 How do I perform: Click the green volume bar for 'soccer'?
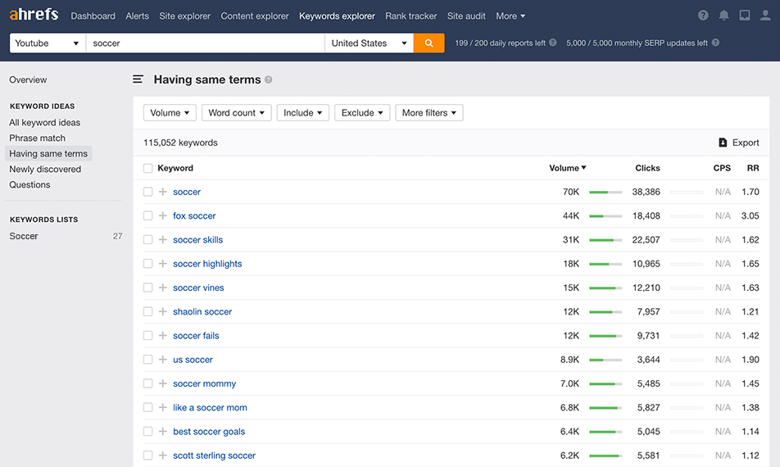(x=605, y=192)
